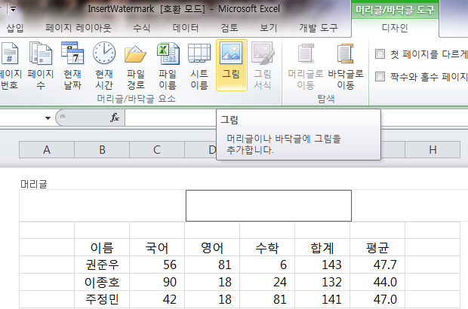Select the 디자인 tab
Image resolution: width=468 pixels, height=309 pixels.
[395, 28]
